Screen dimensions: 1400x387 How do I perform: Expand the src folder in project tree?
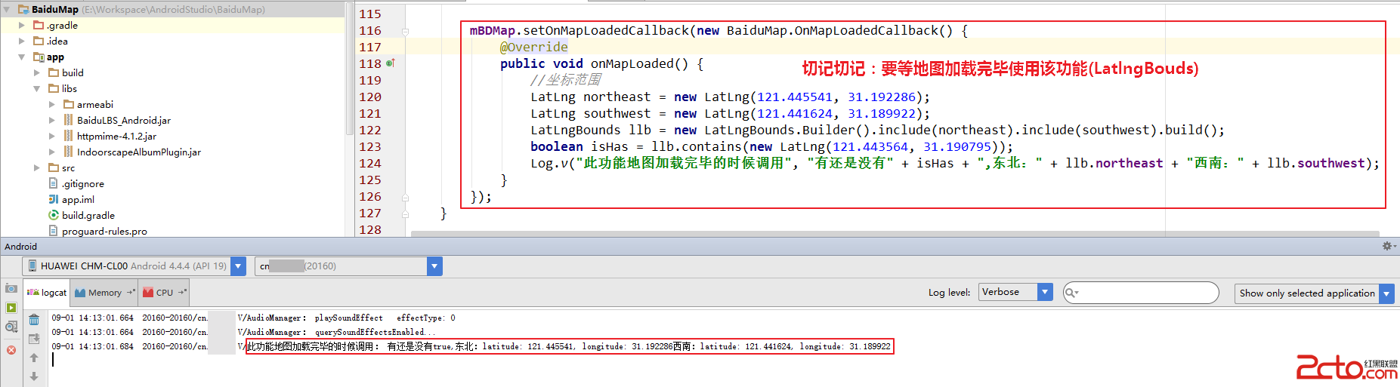click(37, 167)
